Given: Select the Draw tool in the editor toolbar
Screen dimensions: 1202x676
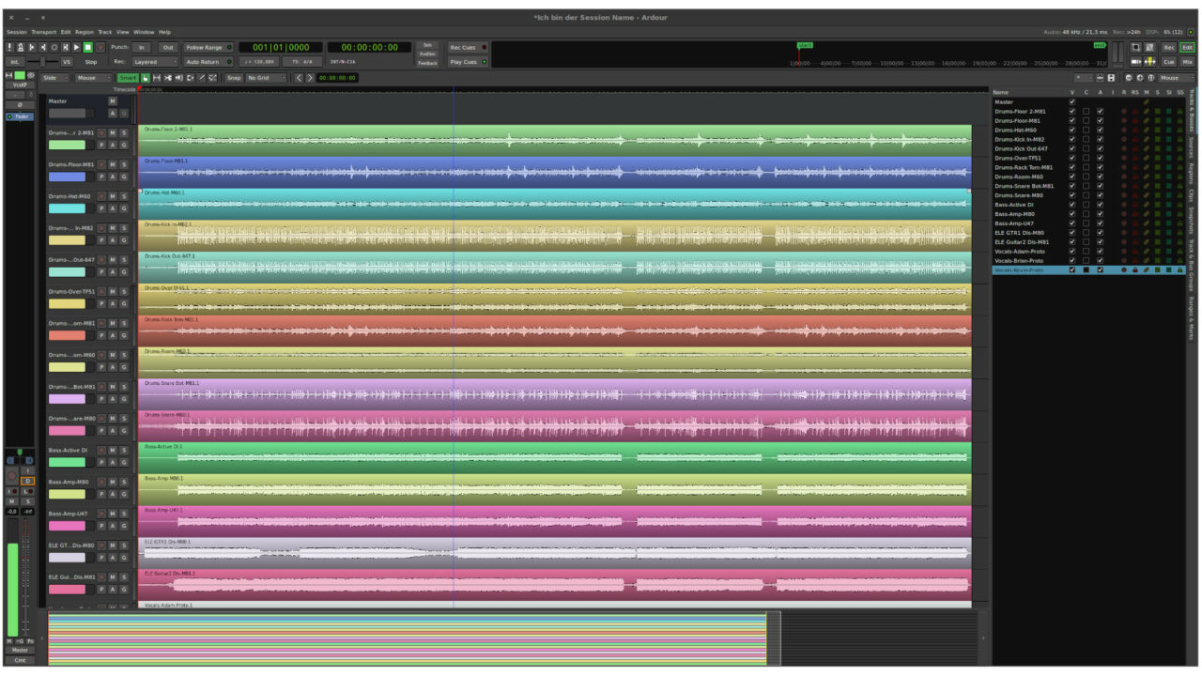Looking at the screenshot, I should [200, 78].
